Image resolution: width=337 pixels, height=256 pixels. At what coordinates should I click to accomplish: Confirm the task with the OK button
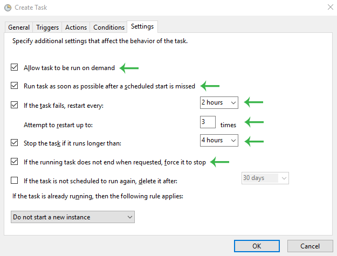257,246
